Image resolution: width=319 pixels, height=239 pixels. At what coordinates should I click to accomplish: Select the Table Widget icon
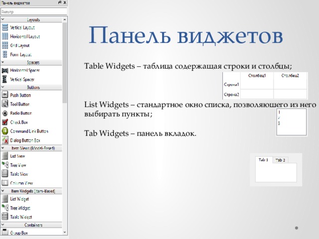[x=5, y=217]
